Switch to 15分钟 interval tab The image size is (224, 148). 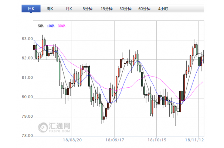coord(106,9)
